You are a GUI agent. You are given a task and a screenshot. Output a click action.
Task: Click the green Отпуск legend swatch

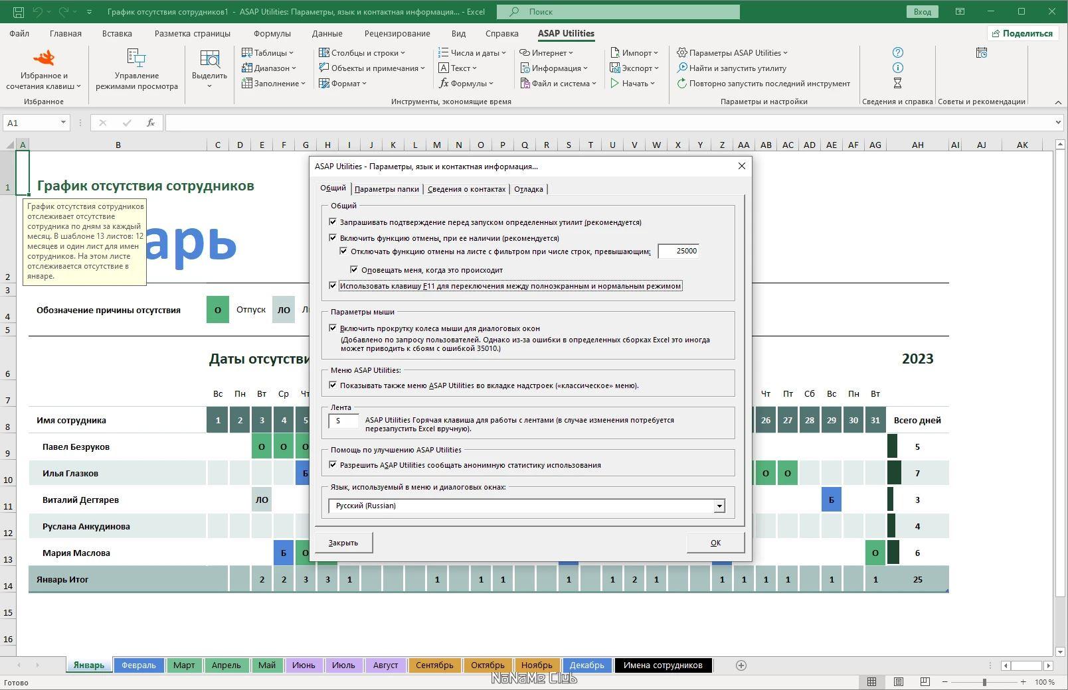[217, 309]
